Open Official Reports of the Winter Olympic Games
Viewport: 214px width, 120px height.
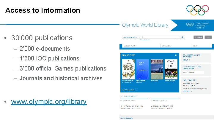[162, 107]
